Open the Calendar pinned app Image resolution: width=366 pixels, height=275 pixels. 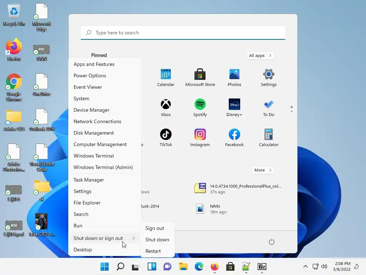166,78
